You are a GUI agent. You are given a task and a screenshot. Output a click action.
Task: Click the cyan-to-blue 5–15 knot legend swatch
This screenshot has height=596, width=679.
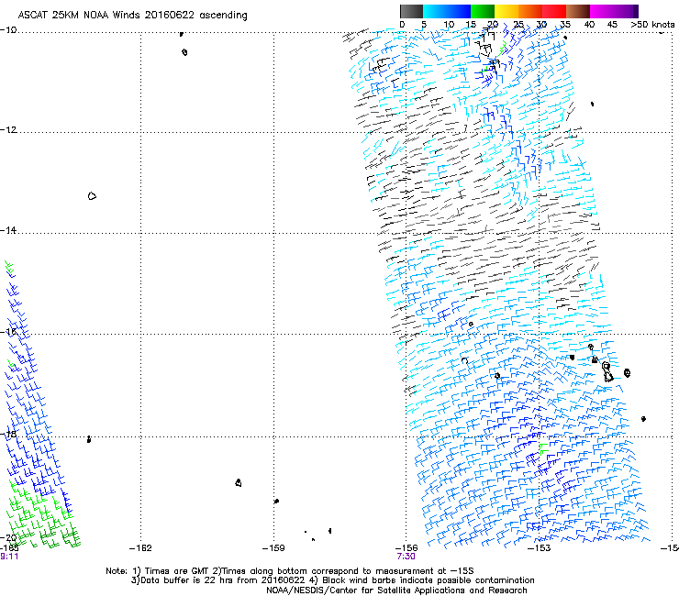tap(447, 11)
